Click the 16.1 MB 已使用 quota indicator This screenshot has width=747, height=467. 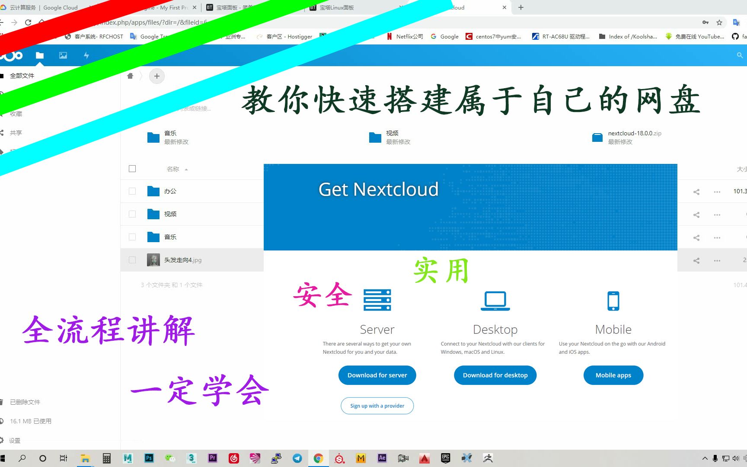(30, 421)
